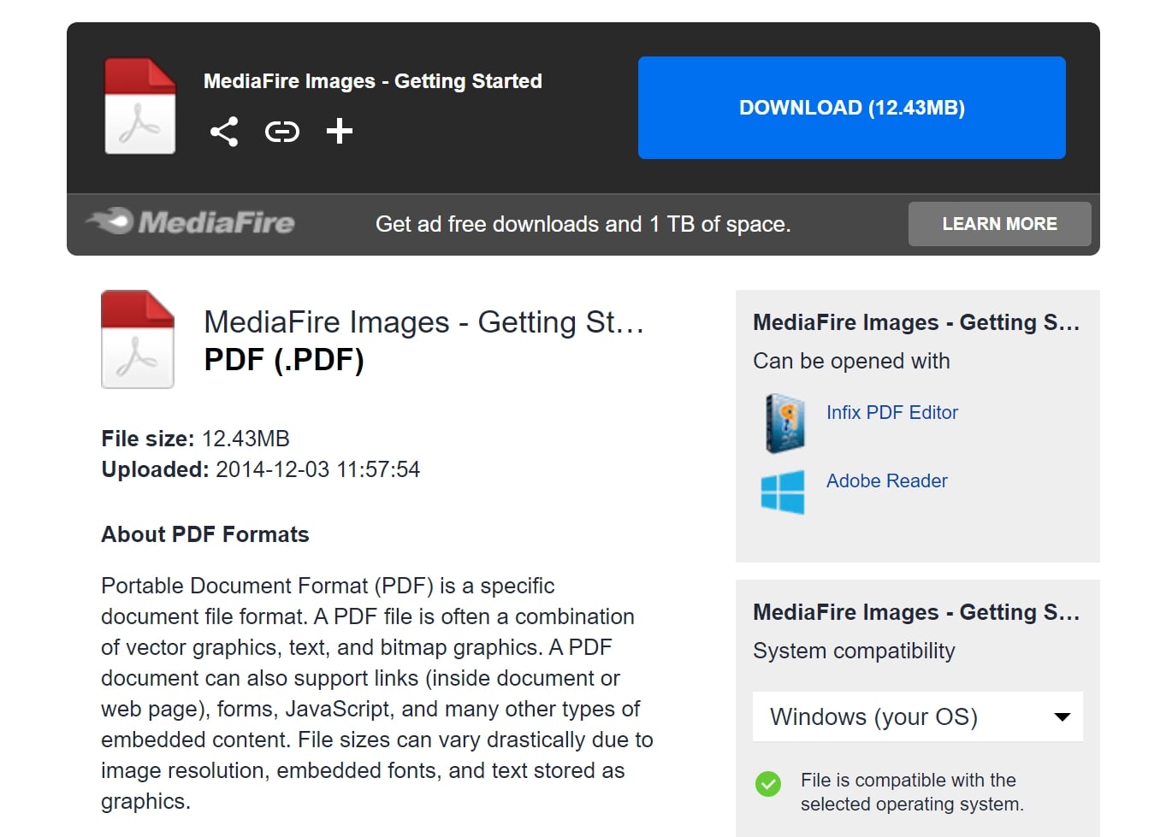
Task: Open the Adobe Reader link
Action: point(886,480)
